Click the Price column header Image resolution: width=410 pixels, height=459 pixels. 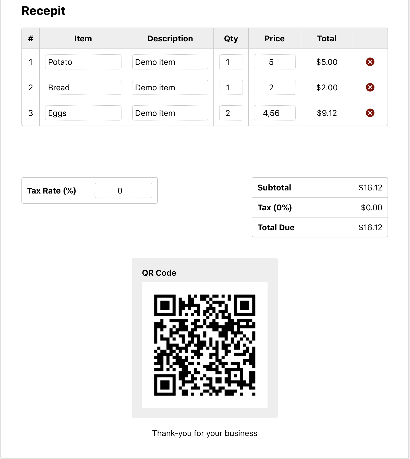click(x=275, y=39)
